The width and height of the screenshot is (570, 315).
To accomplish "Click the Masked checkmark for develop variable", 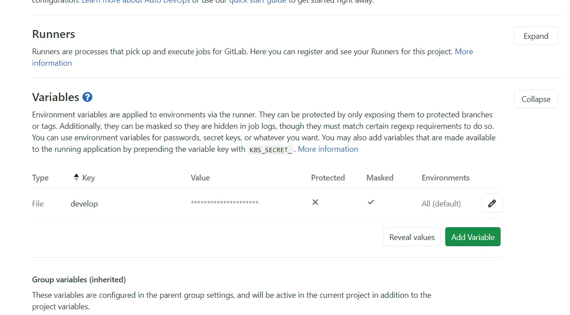I will 371,202.
